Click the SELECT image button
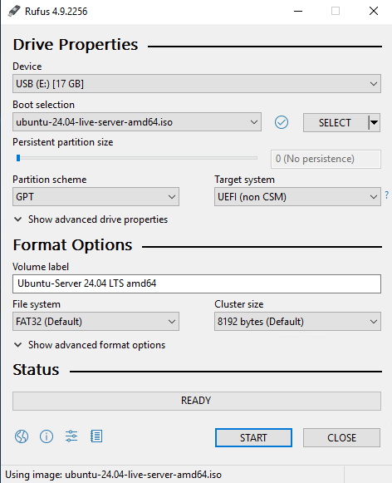392x483 pixels. pyautogui.click(x=336, y=122)
